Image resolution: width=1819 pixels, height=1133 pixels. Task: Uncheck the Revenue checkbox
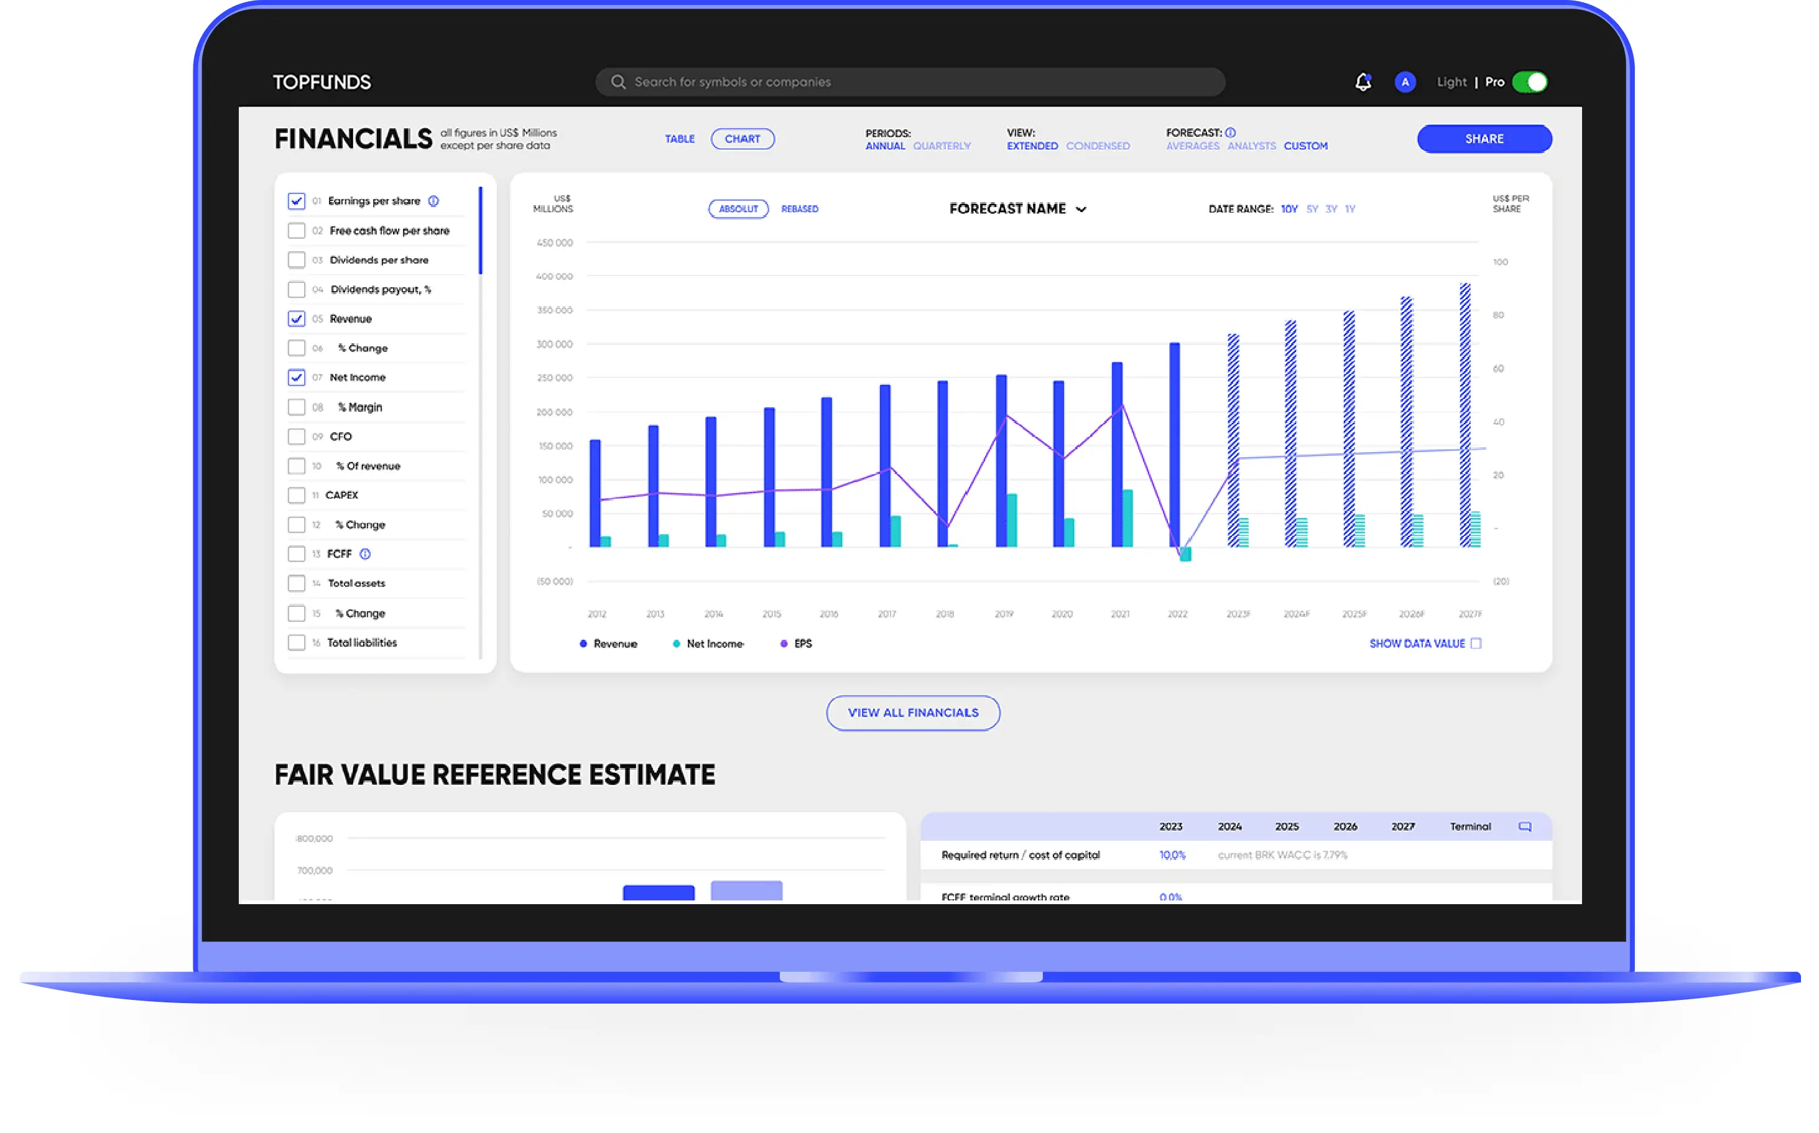coord(297,318)
